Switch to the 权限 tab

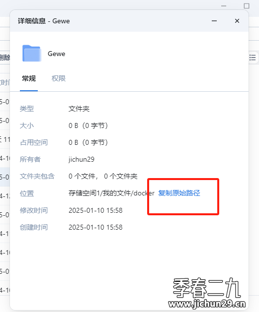click(x=59, y=78)
